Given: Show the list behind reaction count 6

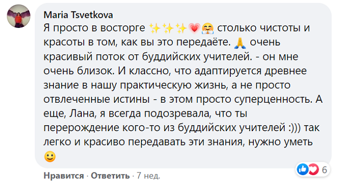Looking at the screenshot, I should click(325, 170).
